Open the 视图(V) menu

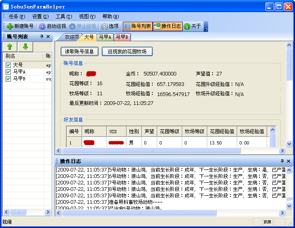(x=87, y=17)
